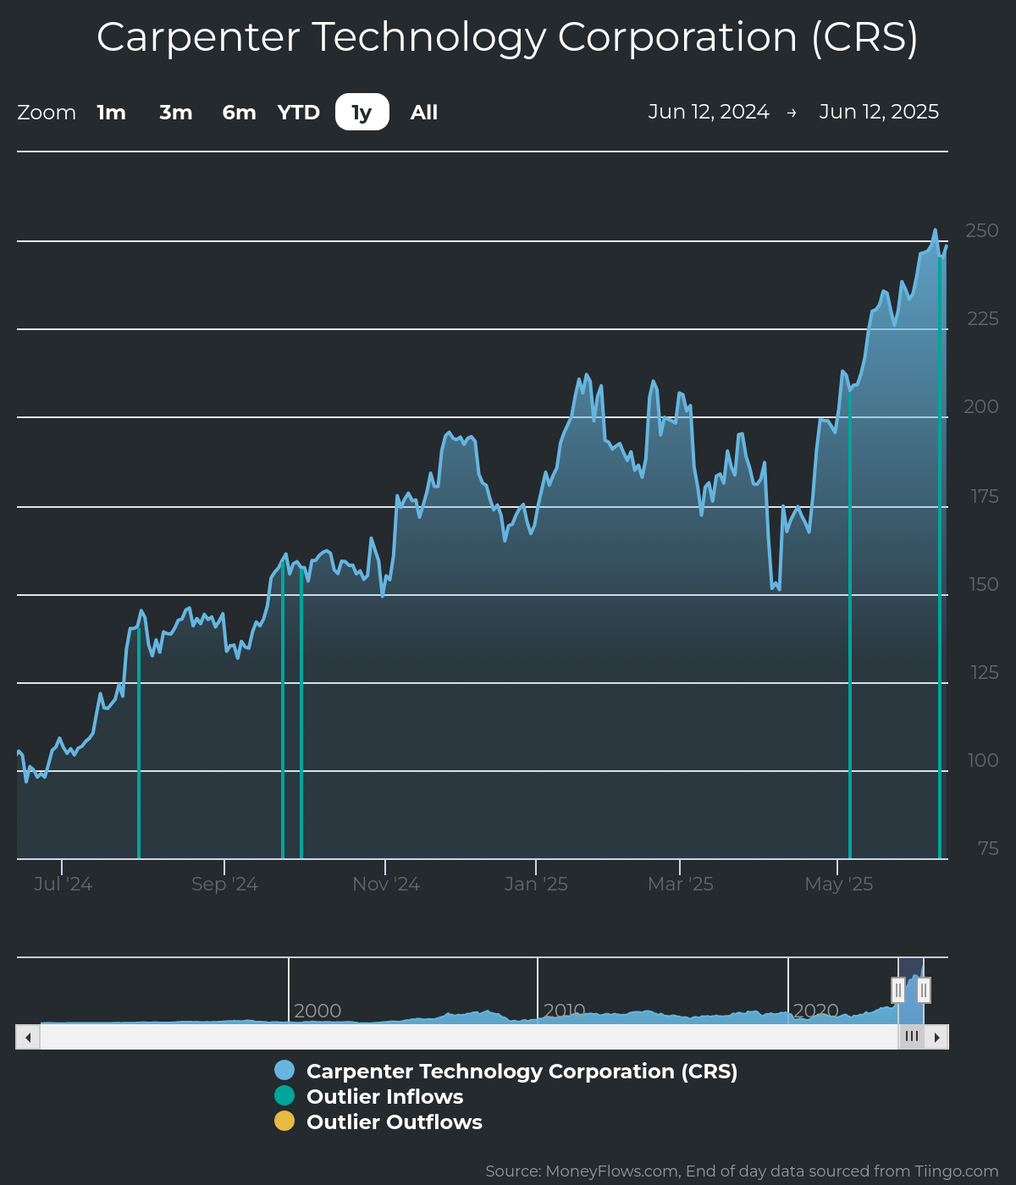Screen dimensions: 1016x1185
Task: Select the active 1y zoom button
Action: point(362,112)
